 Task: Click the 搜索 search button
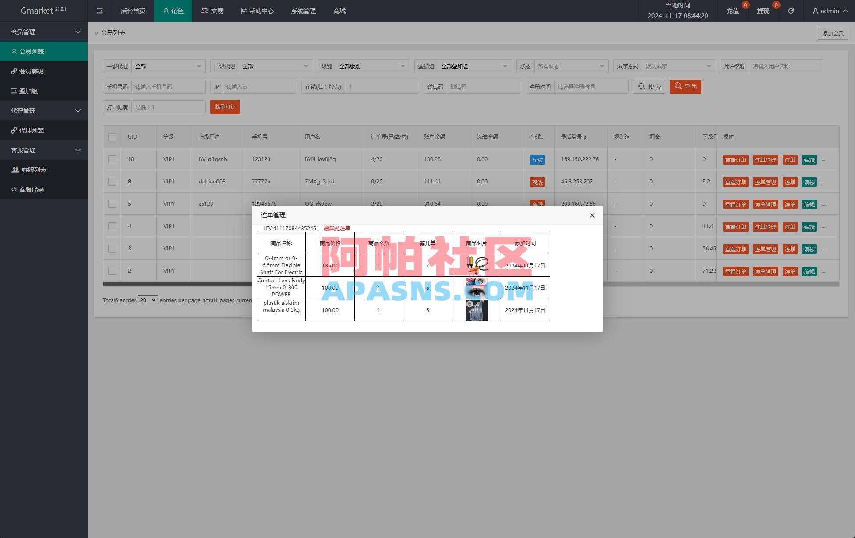click(x=649, y=86)
